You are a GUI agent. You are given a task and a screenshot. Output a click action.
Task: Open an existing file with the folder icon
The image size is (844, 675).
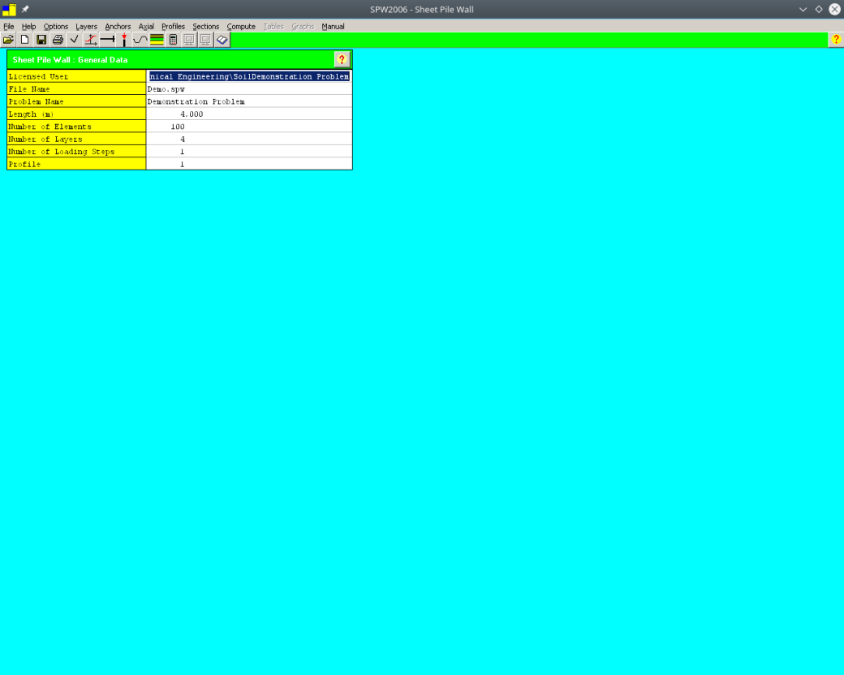(9, 39)
